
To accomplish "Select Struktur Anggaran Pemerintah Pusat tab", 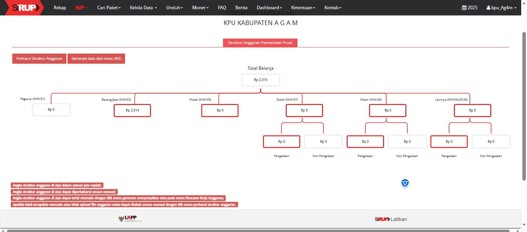I will pyautogui.click(x=260, y=43).
